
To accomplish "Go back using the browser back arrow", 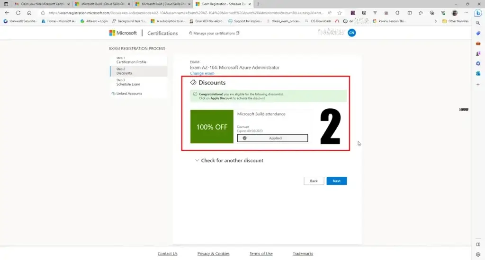I will pos(7,13).
